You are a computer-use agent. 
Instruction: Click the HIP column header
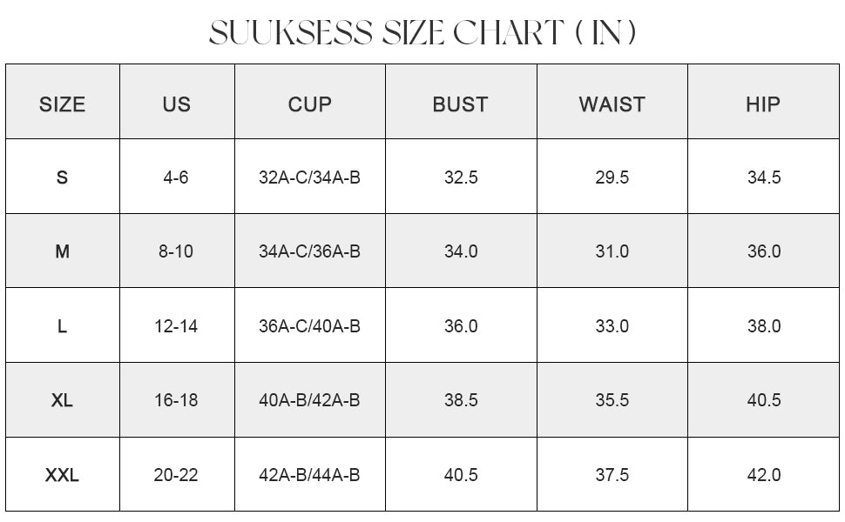763,104
